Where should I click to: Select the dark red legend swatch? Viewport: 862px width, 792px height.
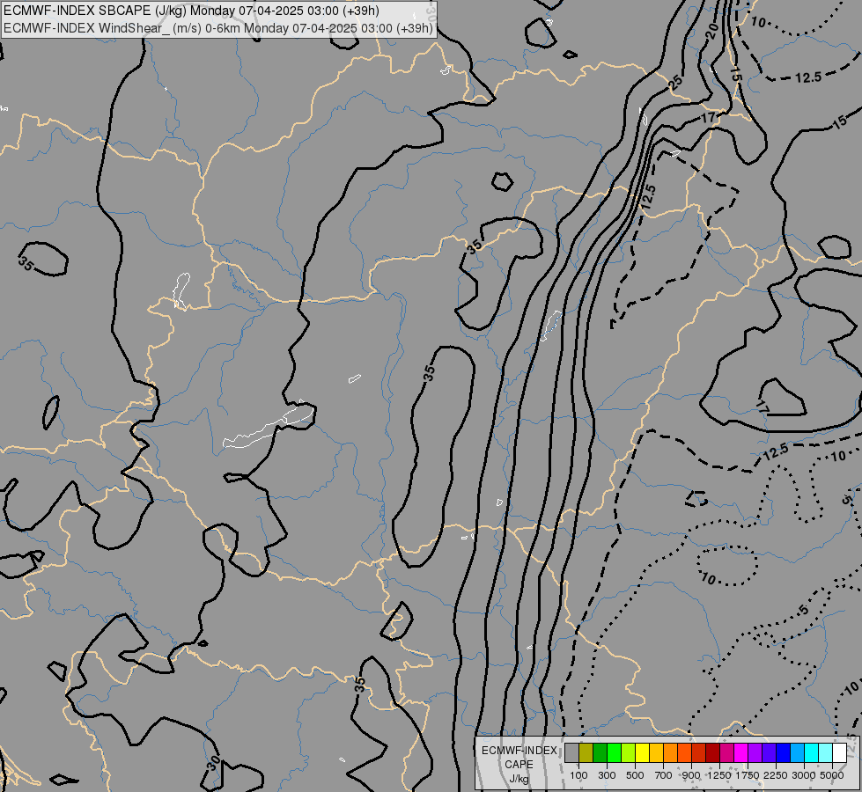713,752
